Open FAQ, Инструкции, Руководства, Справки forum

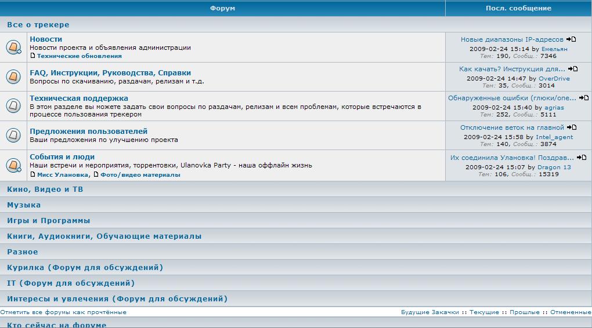tap(110, 73)
